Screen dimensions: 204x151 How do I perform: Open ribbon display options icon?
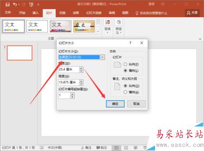[x=163, y=4]
